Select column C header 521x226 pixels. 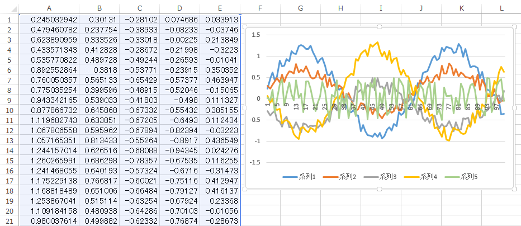pos(139,8)
